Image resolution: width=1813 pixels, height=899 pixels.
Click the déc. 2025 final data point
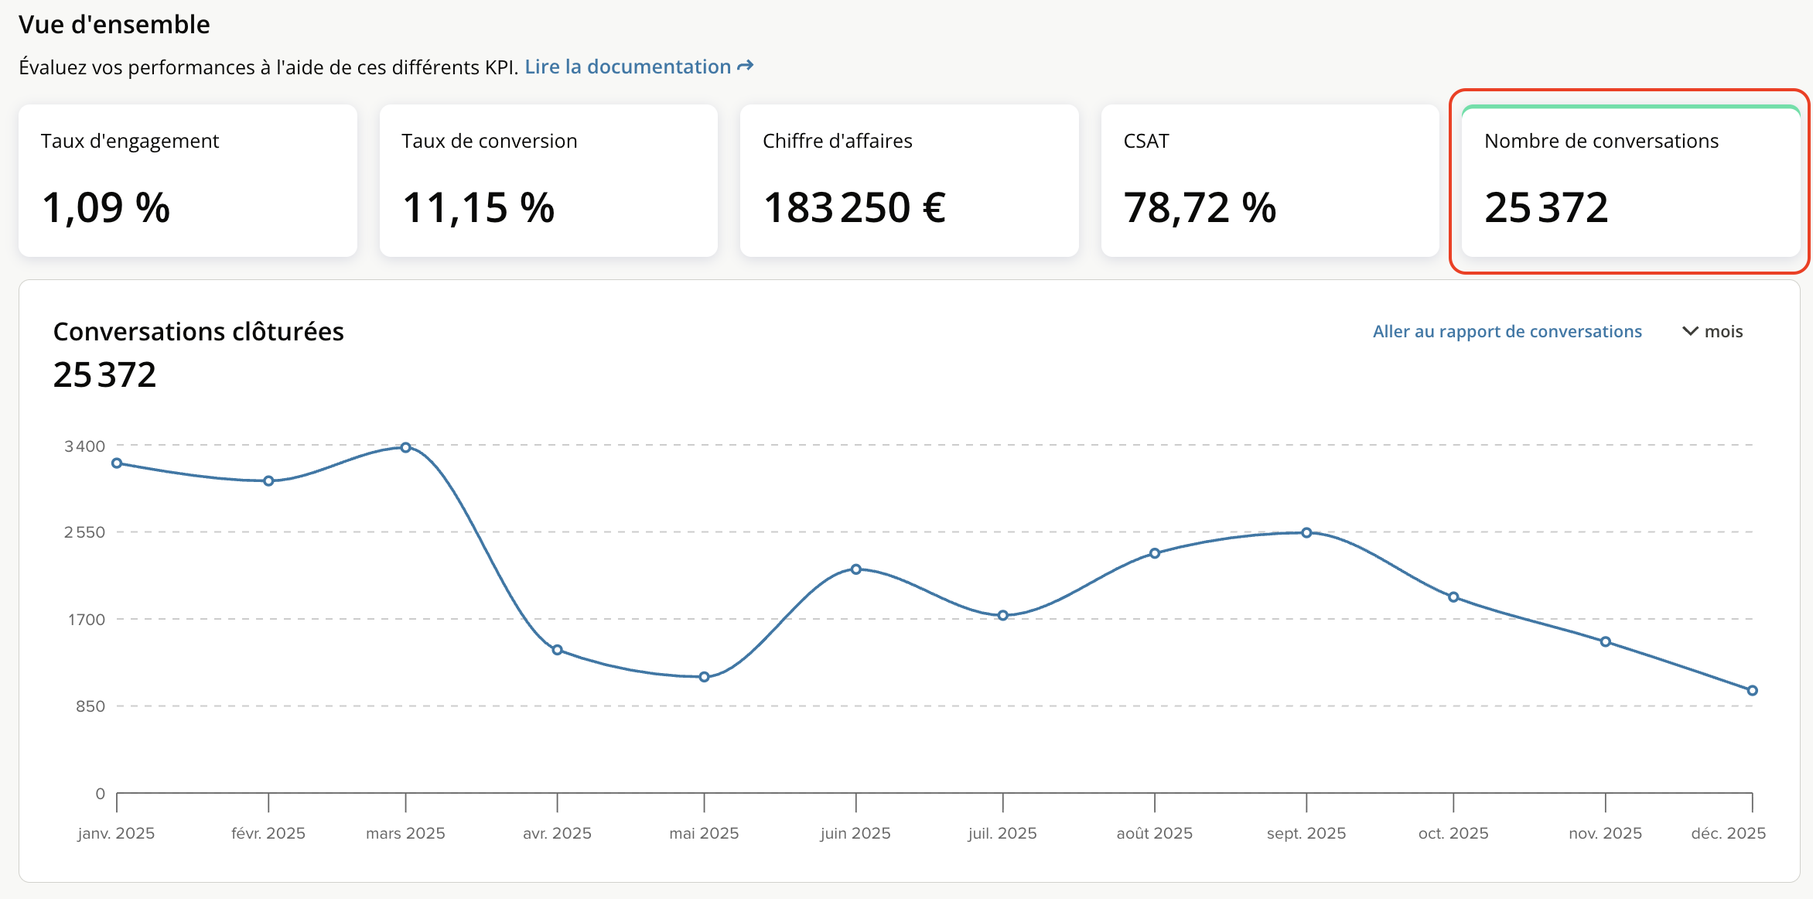(1752, 690)
